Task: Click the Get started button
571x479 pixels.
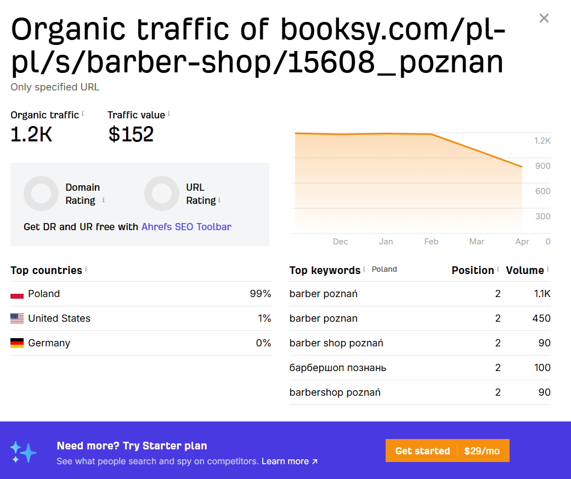Action: (422, 451)
